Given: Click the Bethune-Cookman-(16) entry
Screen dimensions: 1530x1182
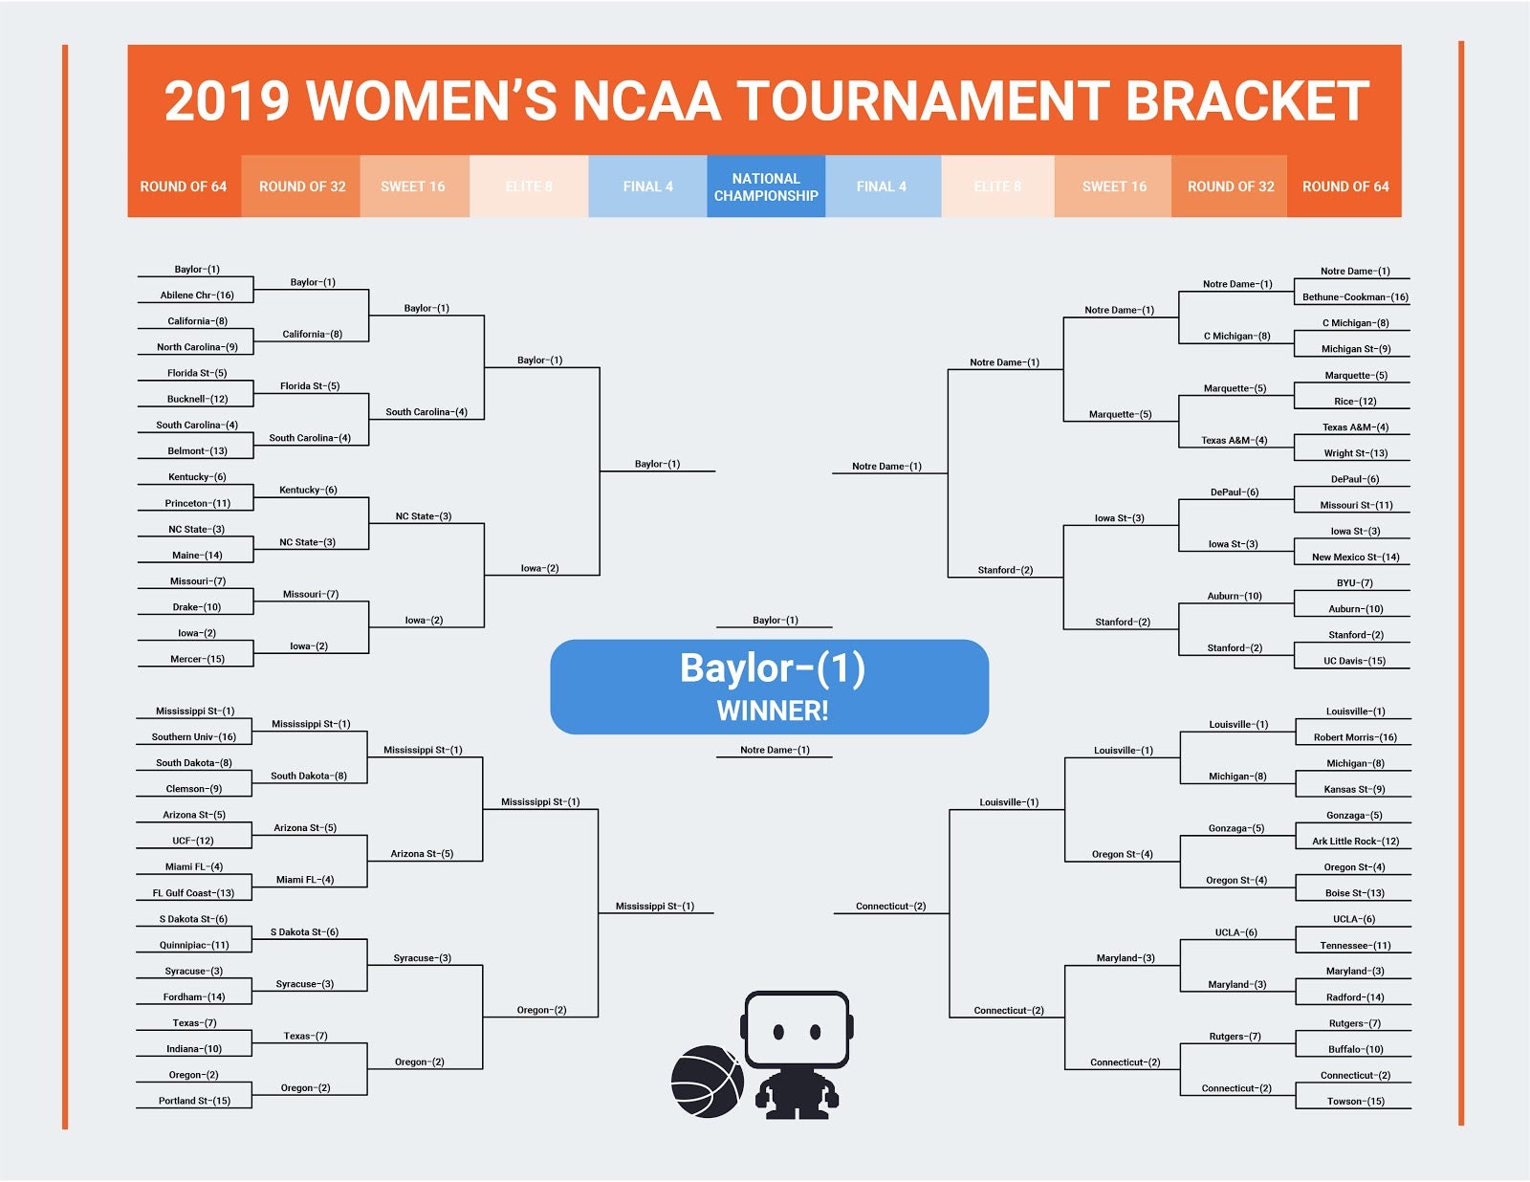Looking at the screenshot, I should (1355, 297).
